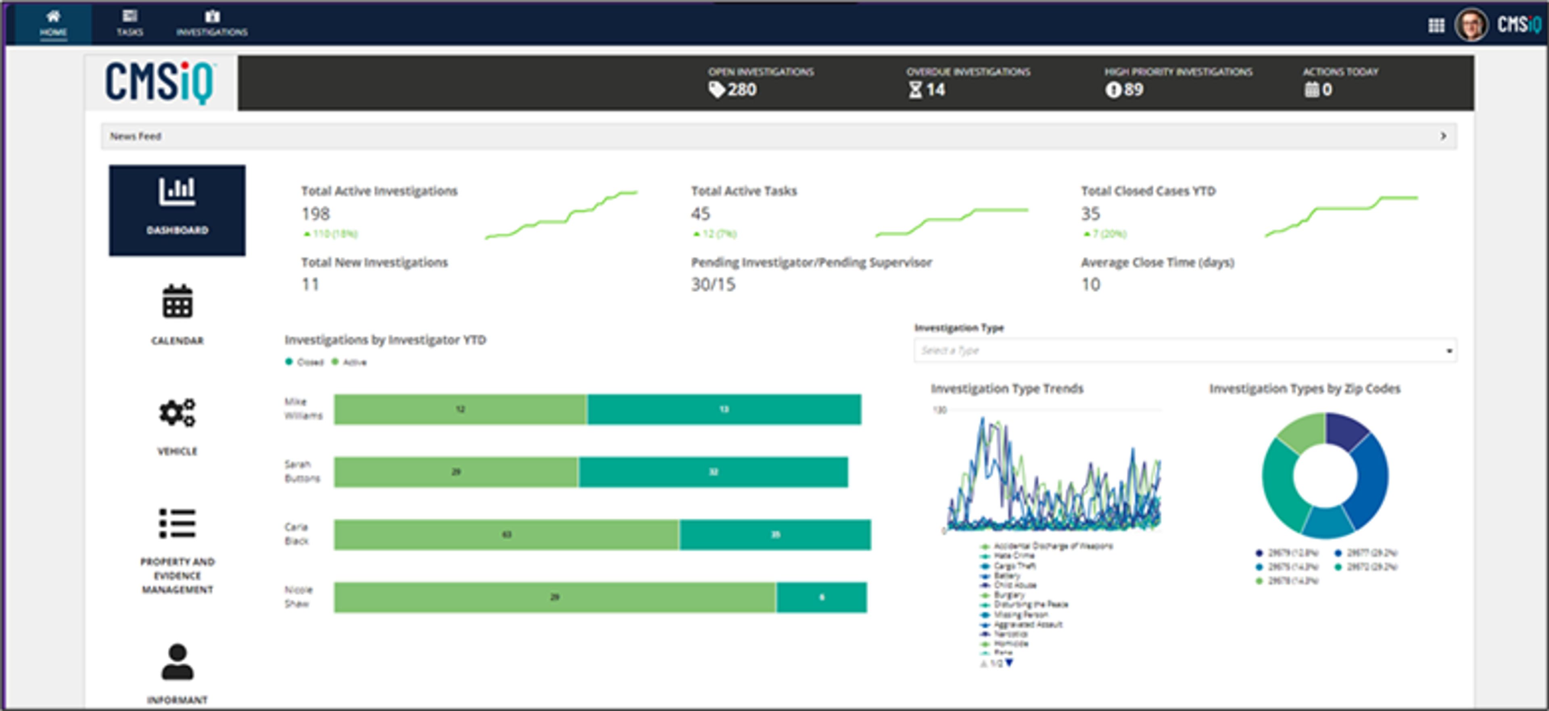Expand the News Feed chevron
The height and width of the screenshot is (711, 1549).
[1443, 136]
